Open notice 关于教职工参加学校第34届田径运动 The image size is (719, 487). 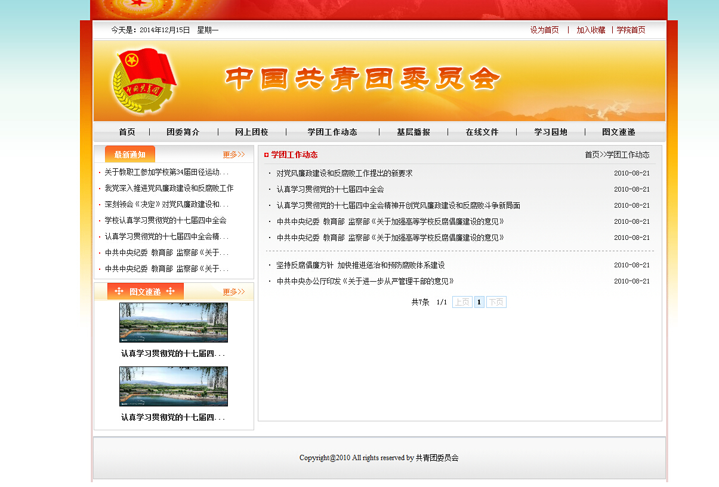(x=166, y=172)
